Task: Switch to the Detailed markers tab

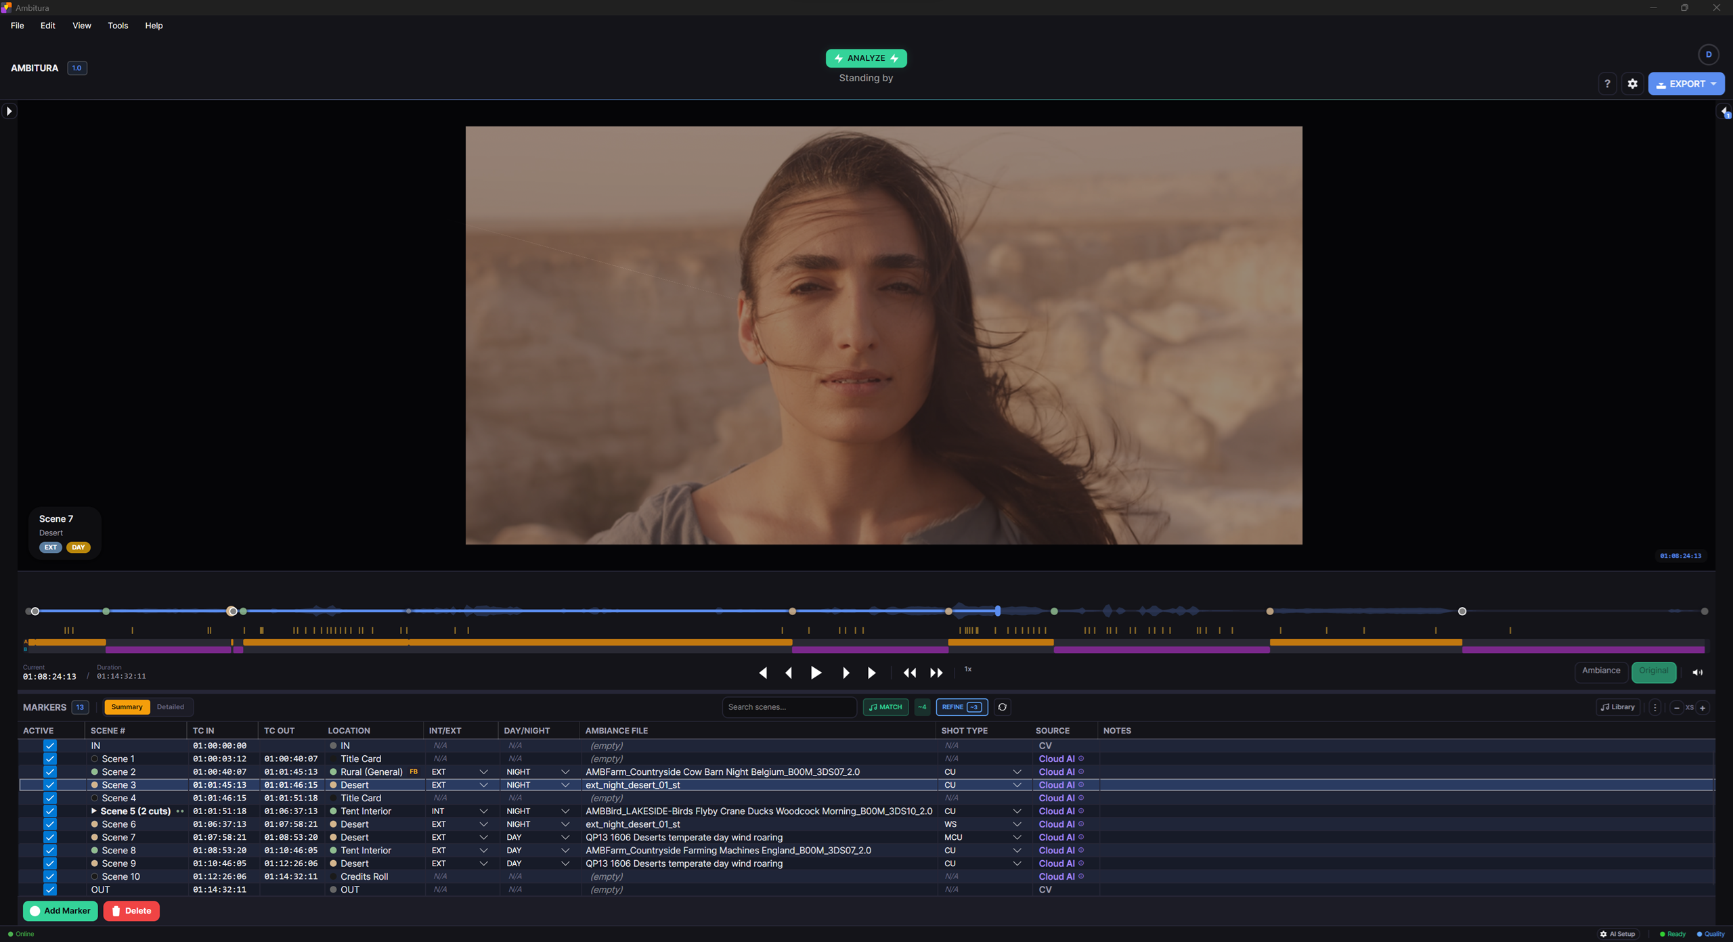Action: (171, 707)
